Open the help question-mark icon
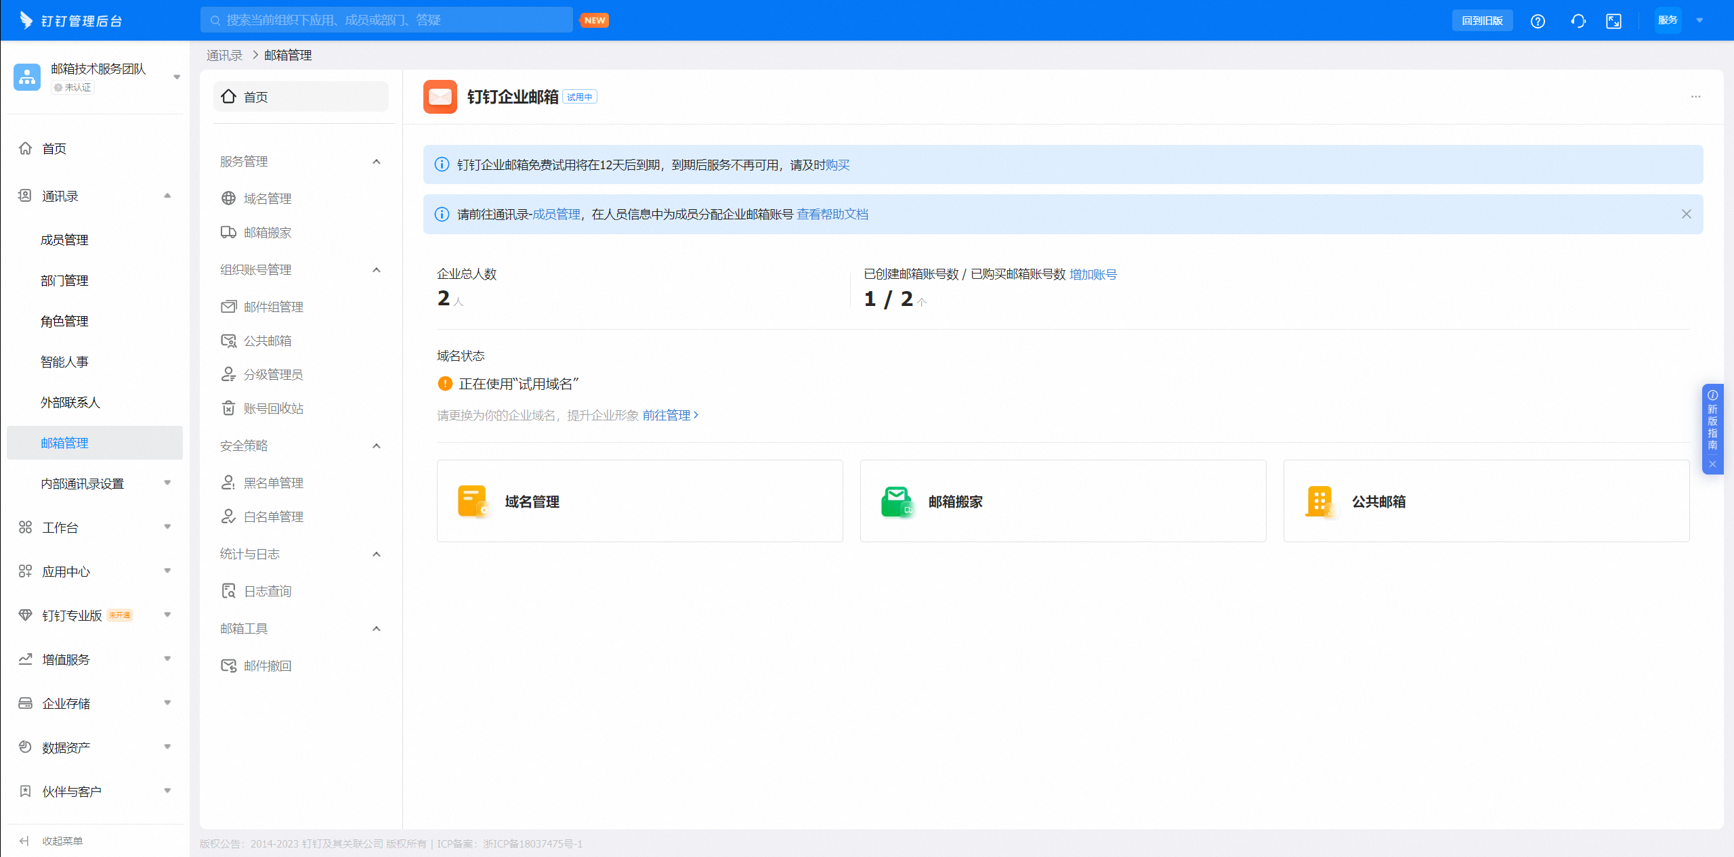Image resolution: width=1734 pixels, height=857 pixels. (x=1538, y=21)
